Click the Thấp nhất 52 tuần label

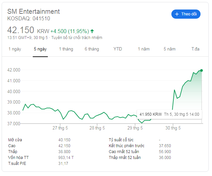125,157
